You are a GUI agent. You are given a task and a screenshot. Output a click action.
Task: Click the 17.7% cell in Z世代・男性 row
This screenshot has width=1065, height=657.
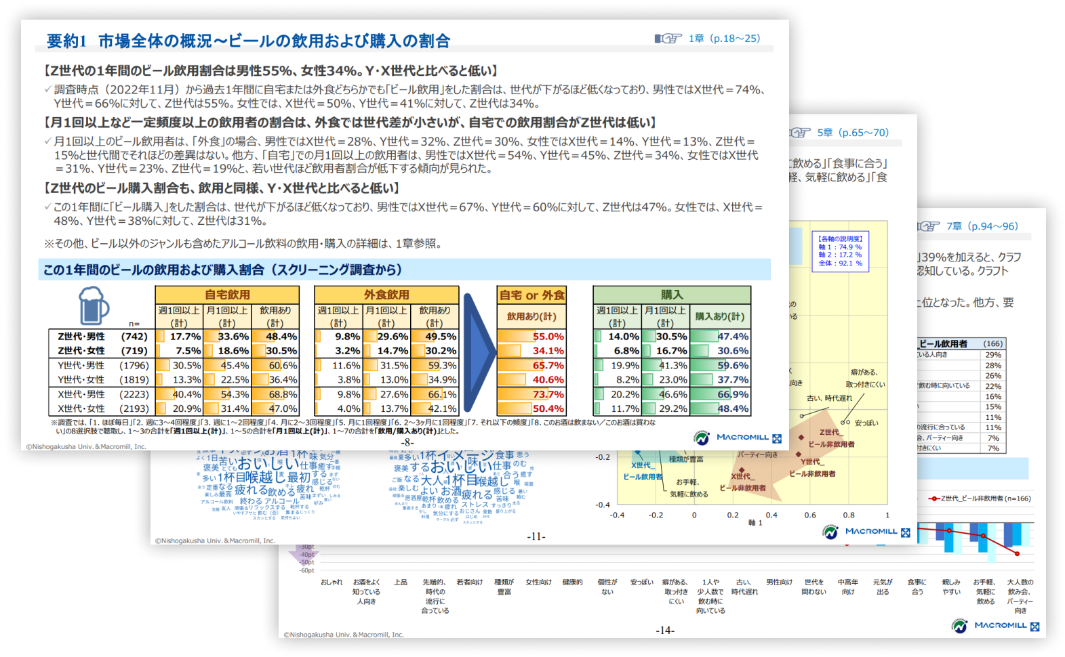click(179, 337)
